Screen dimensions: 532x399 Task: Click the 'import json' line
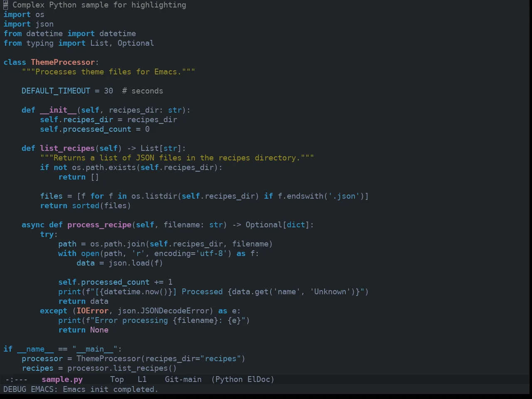click(x=28, y=24)
